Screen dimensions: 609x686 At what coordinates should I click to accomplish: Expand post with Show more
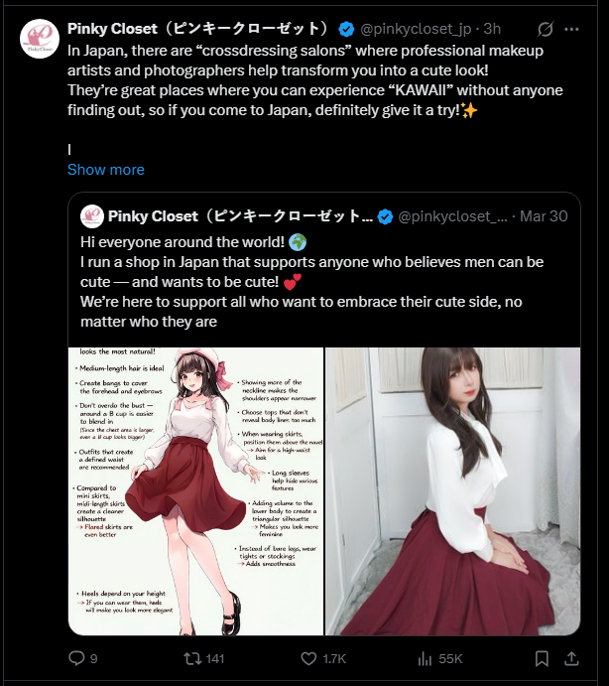coord(106,170)
